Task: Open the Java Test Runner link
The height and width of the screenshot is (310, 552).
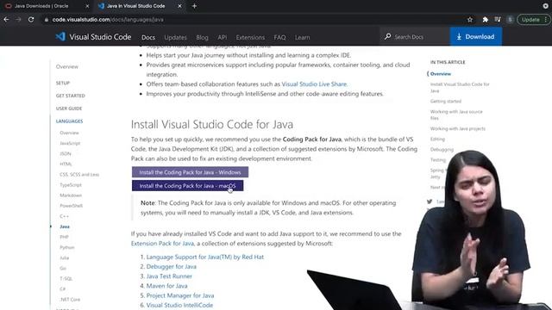Action: [169, 276]
